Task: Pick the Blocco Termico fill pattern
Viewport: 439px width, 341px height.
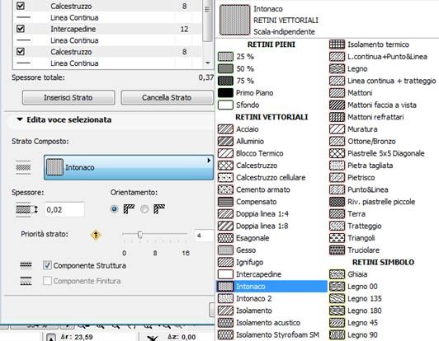Action: 225,153
